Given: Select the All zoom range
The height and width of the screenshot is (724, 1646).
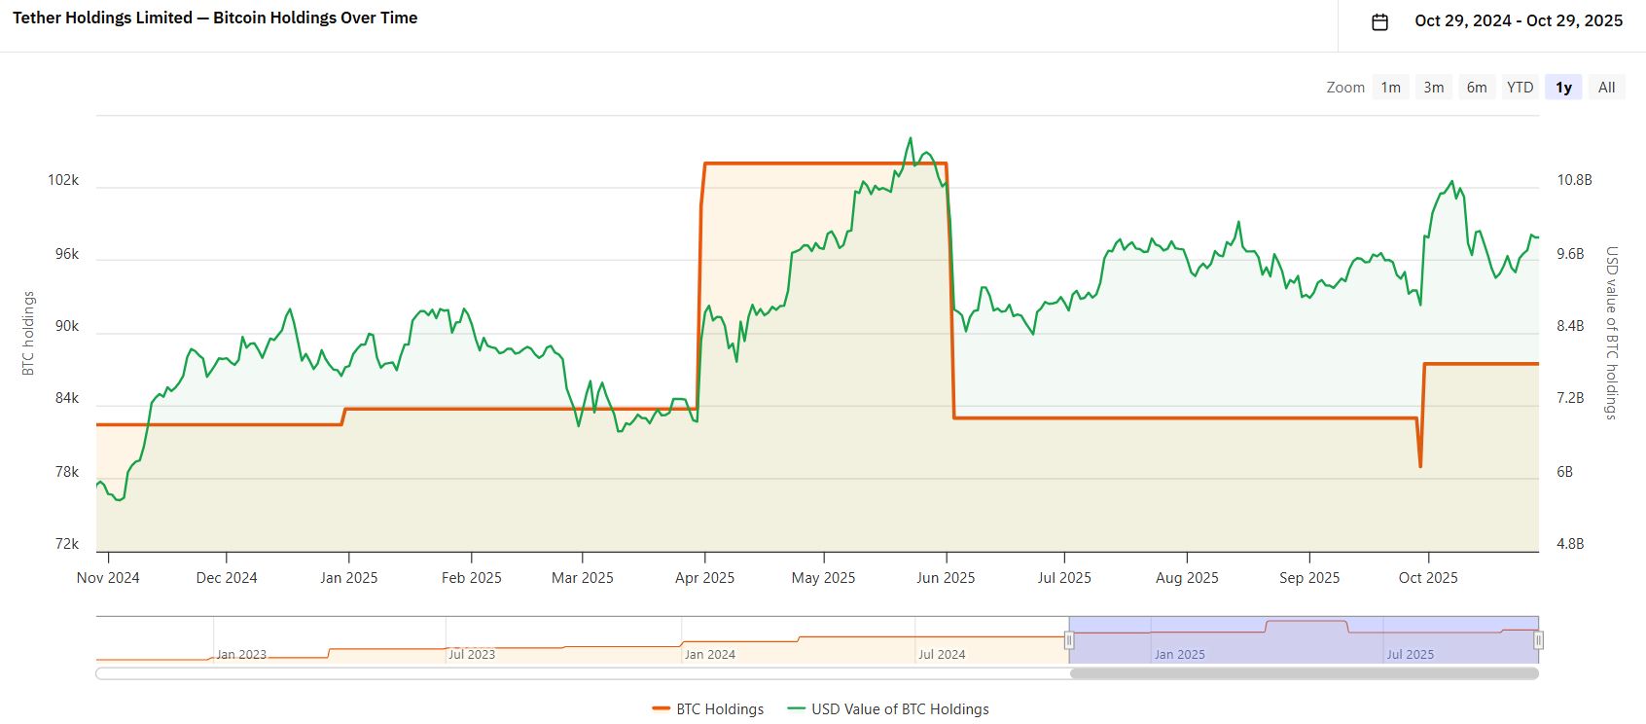Looking at the screenshot, I should pos(1607,88).
